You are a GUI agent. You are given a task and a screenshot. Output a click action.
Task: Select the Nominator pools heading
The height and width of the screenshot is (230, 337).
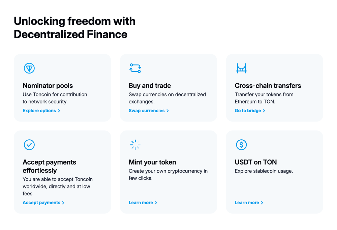click(x=48, y=86)
